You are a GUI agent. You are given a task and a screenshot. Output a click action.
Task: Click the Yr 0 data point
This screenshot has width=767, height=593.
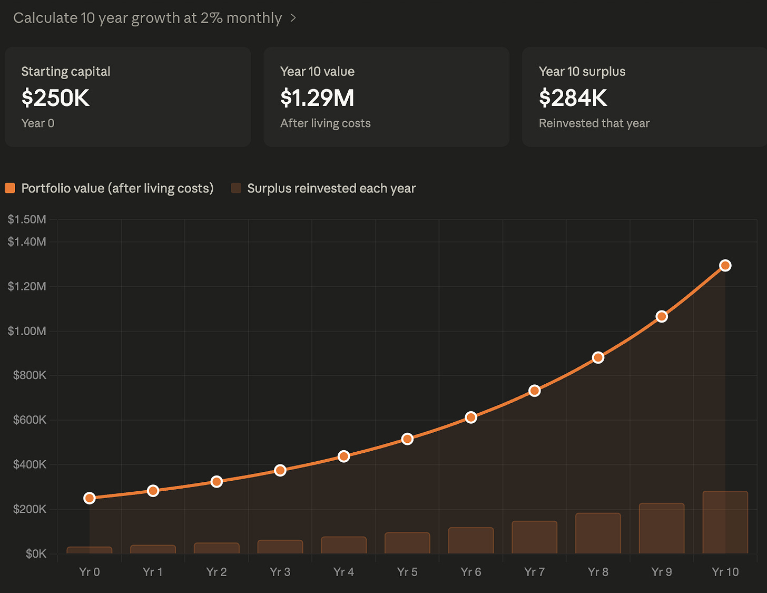pyautogui.click(x=90, y=498)
